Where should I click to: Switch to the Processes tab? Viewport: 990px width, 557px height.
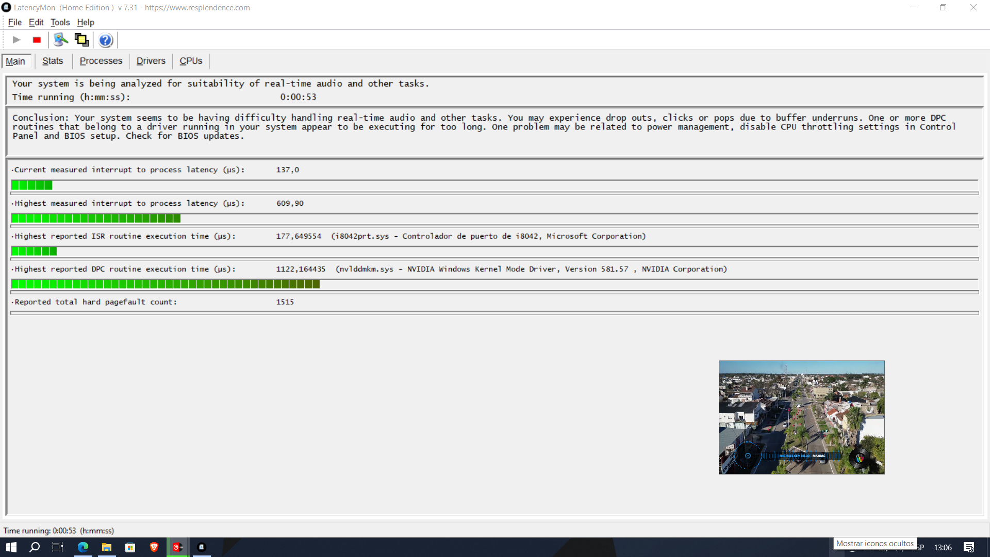(x=101, y=61)
